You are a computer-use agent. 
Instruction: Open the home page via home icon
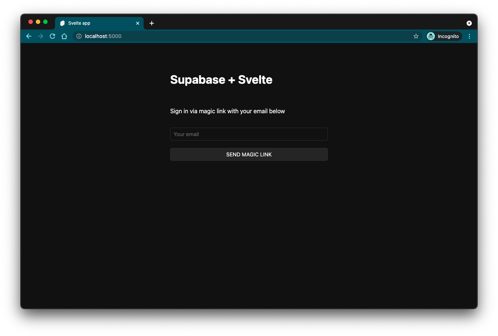pyautogui.click(x=64, y=36)
